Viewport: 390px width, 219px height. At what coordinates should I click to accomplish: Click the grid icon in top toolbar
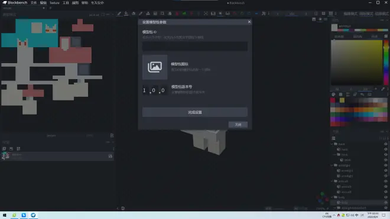coord(330,14)
